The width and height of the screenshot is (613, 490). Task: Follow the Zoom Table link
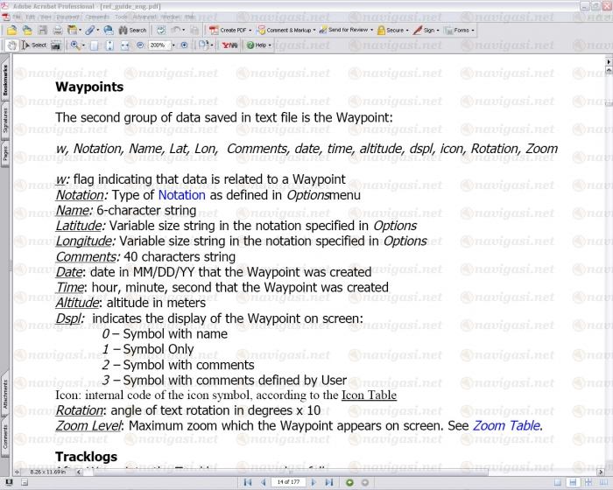tap(506, 426)
